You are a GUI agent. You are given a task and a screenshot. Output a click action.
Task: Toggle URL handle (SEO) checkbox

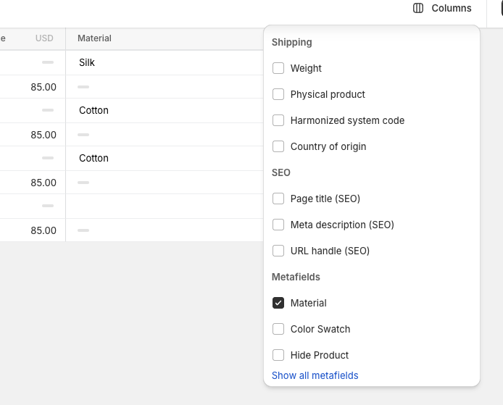point(278,251)
